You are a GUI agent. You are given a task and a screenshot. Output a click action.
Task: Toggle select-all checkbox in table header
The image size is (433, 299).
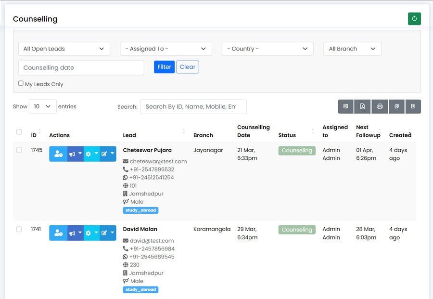[x=19, y=132]
